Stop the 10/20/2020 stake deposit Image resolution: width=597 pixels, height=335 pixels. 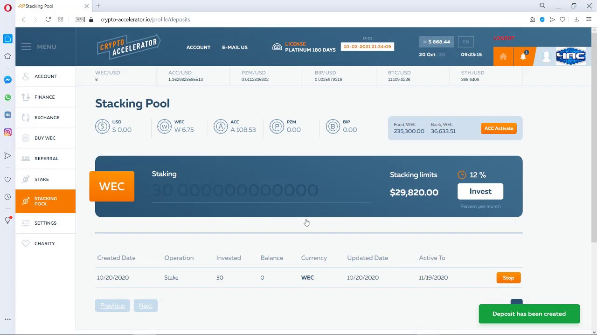tap(508, 278)
